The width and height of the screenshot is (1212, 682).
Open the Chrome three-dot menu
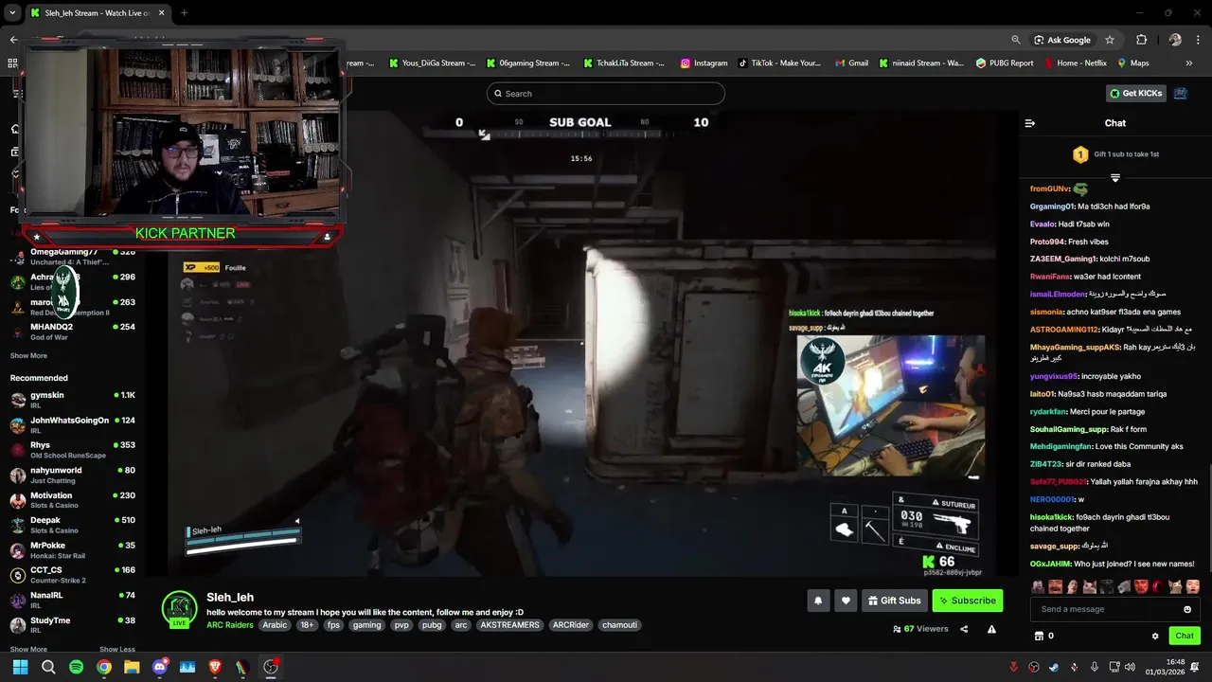coord(1199,40)
